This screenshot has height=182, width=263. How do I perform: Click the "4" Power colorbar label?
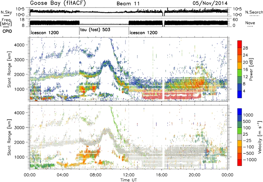coord(244,91)
